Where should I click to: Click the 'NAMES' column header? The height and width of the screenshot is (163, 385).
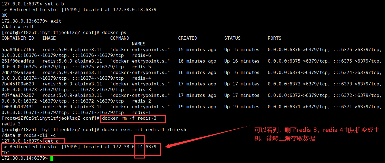139,44
